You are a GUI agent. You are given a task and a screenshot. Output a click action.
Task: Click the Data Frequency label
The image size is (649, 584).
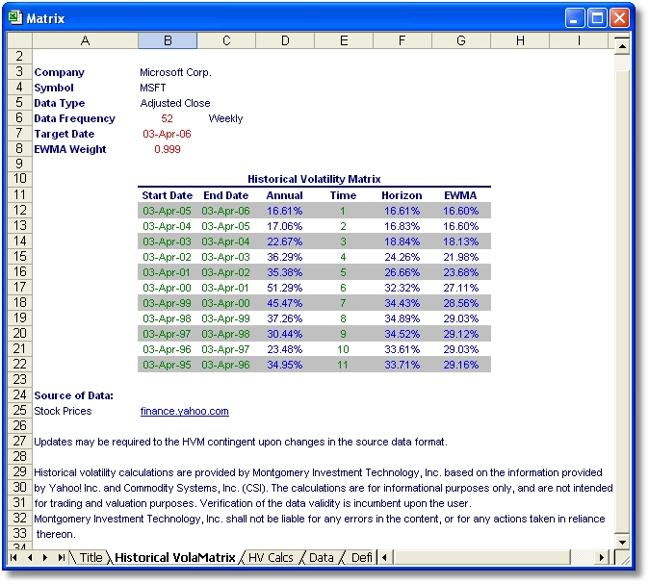[x=74, y=118]
